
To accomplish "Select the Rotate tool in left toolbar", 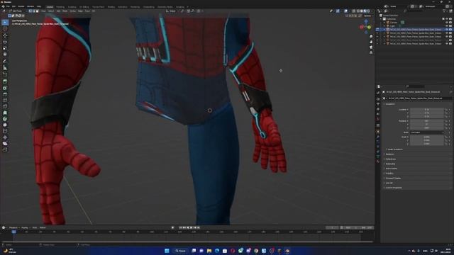I will (x=5, y=42).
